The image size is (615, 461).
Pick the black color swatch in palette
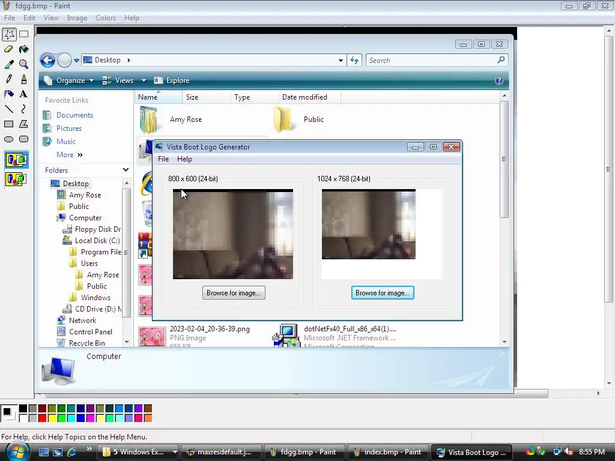click(x=23, y=408)
